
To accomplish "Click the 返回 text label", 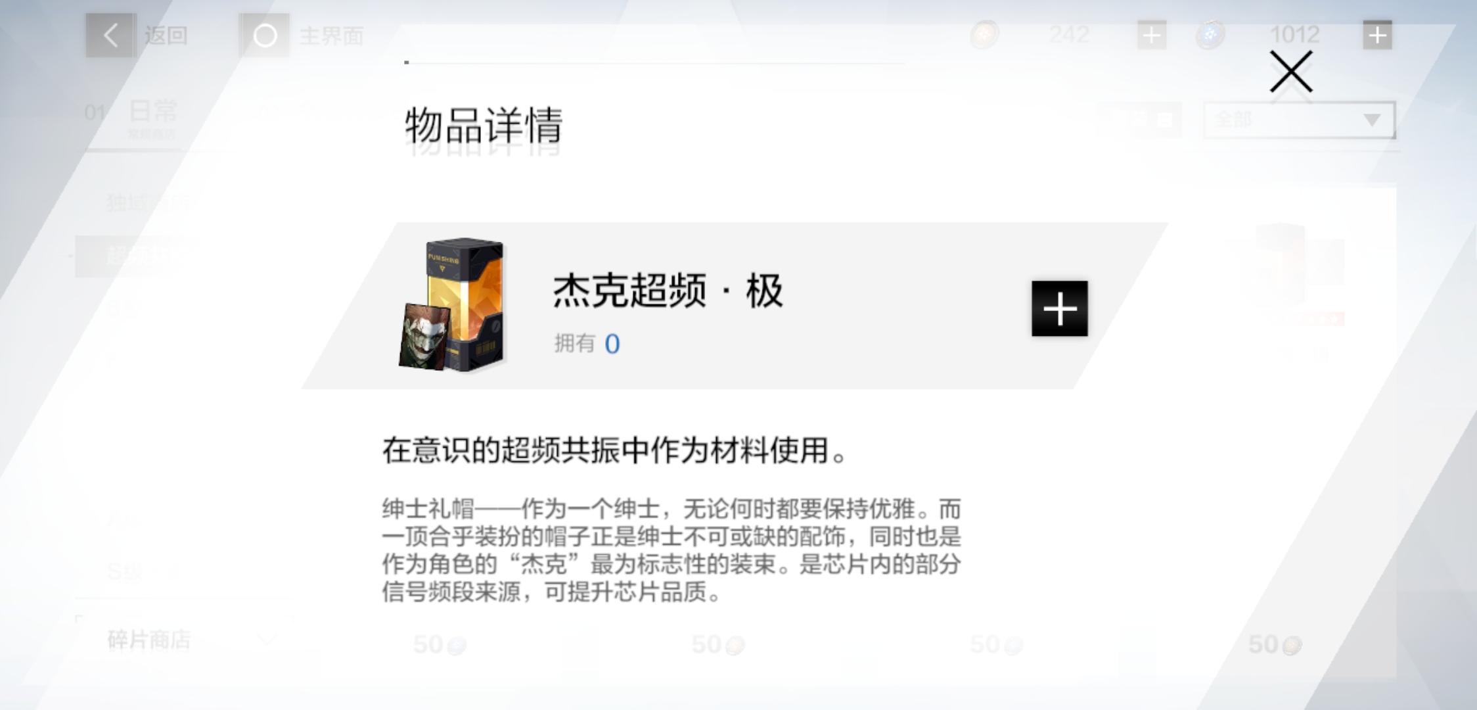I will [x=166, y=35].
